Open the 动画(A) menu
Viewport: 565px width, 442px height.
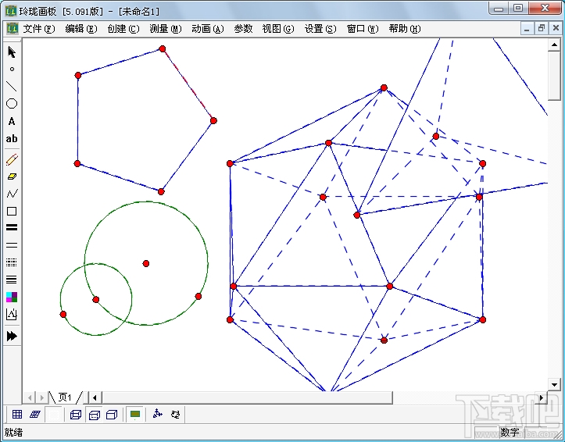208,29
